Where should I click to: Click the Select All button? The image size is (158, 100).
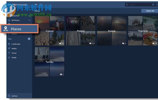point(150,11)
